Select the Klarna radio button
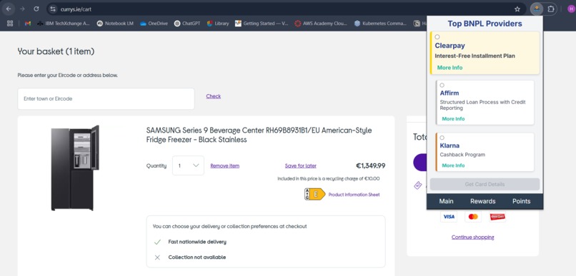576x276 pixels. 442,138
